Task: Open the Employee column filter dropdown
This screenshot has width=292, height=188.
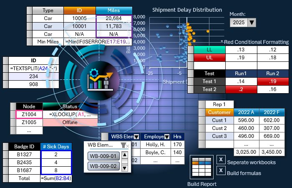Action: click(167, 137)
